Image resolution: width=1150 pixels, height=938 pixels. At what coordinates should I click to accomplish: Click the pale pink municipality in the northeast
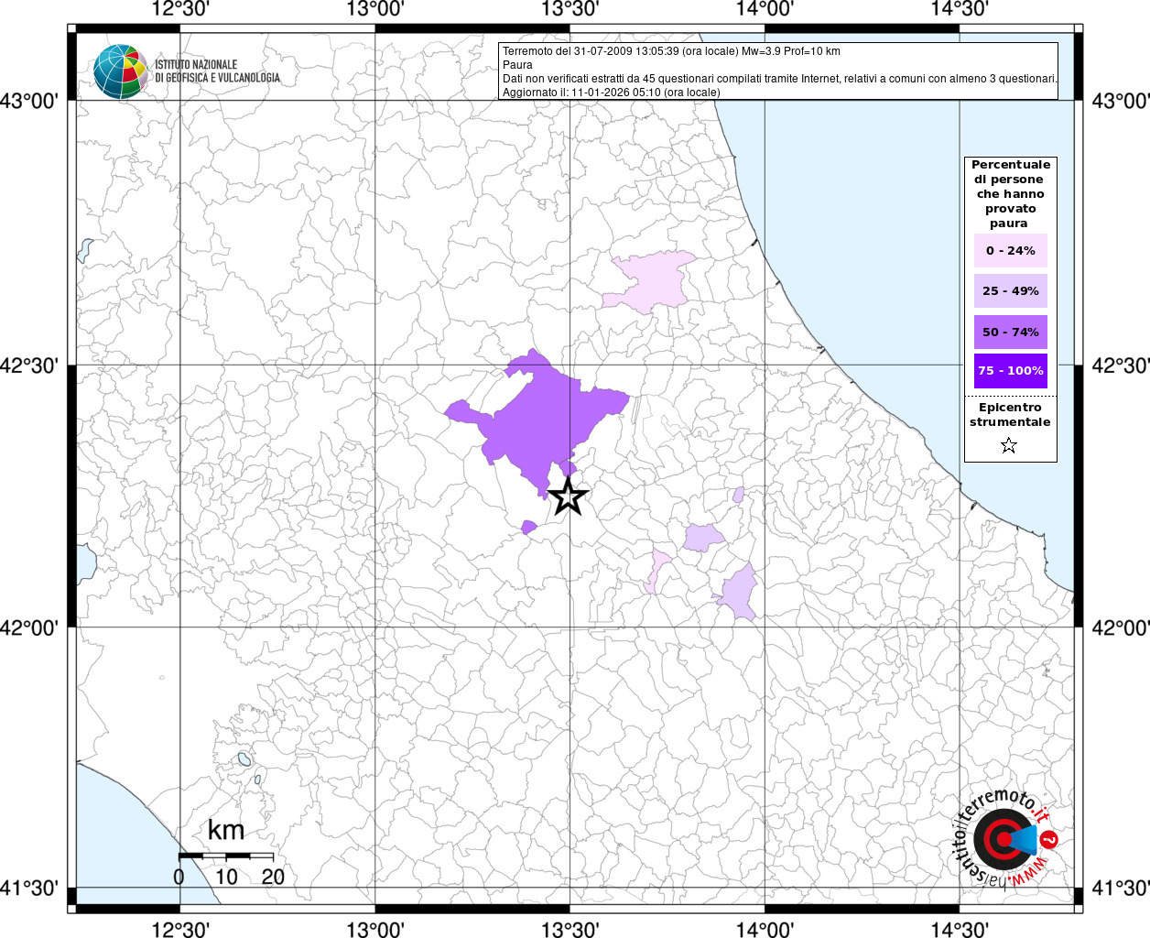point(652,281)
